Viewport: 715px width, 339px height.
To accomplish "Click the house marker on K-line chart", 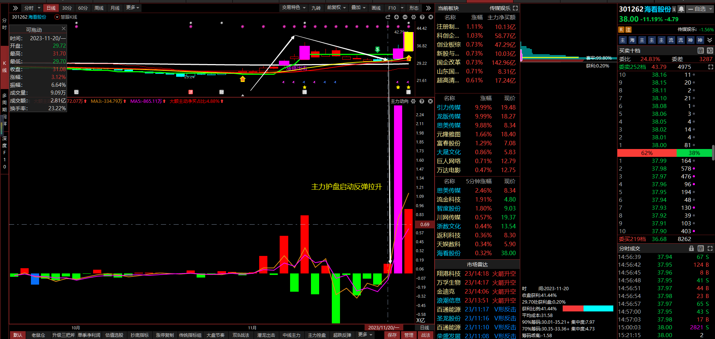I will 243,79.
